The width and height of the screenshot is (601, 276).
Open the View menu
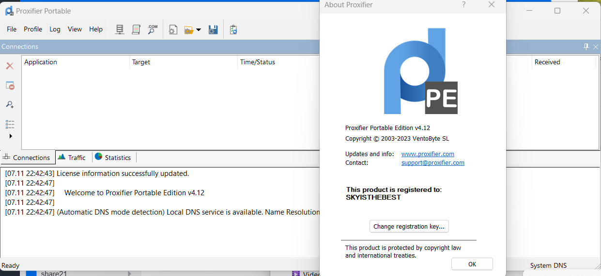pyautogui.click(x=75, y=29)
